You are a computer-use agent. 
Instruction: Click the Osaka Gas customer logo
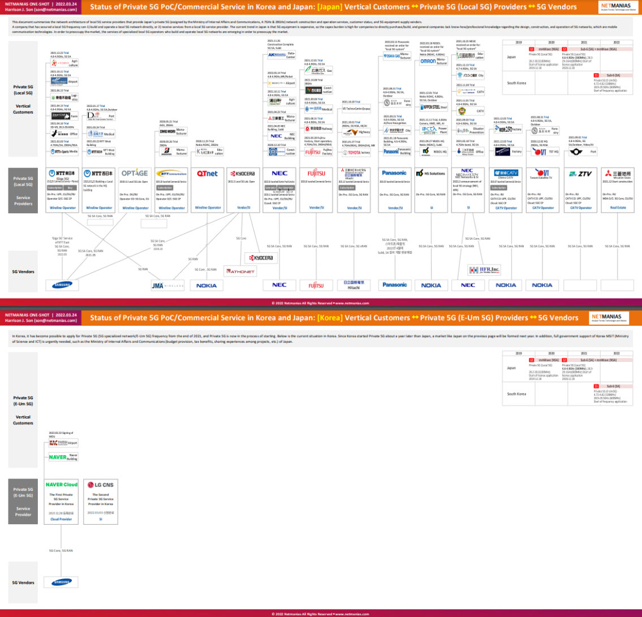point(391,56)
